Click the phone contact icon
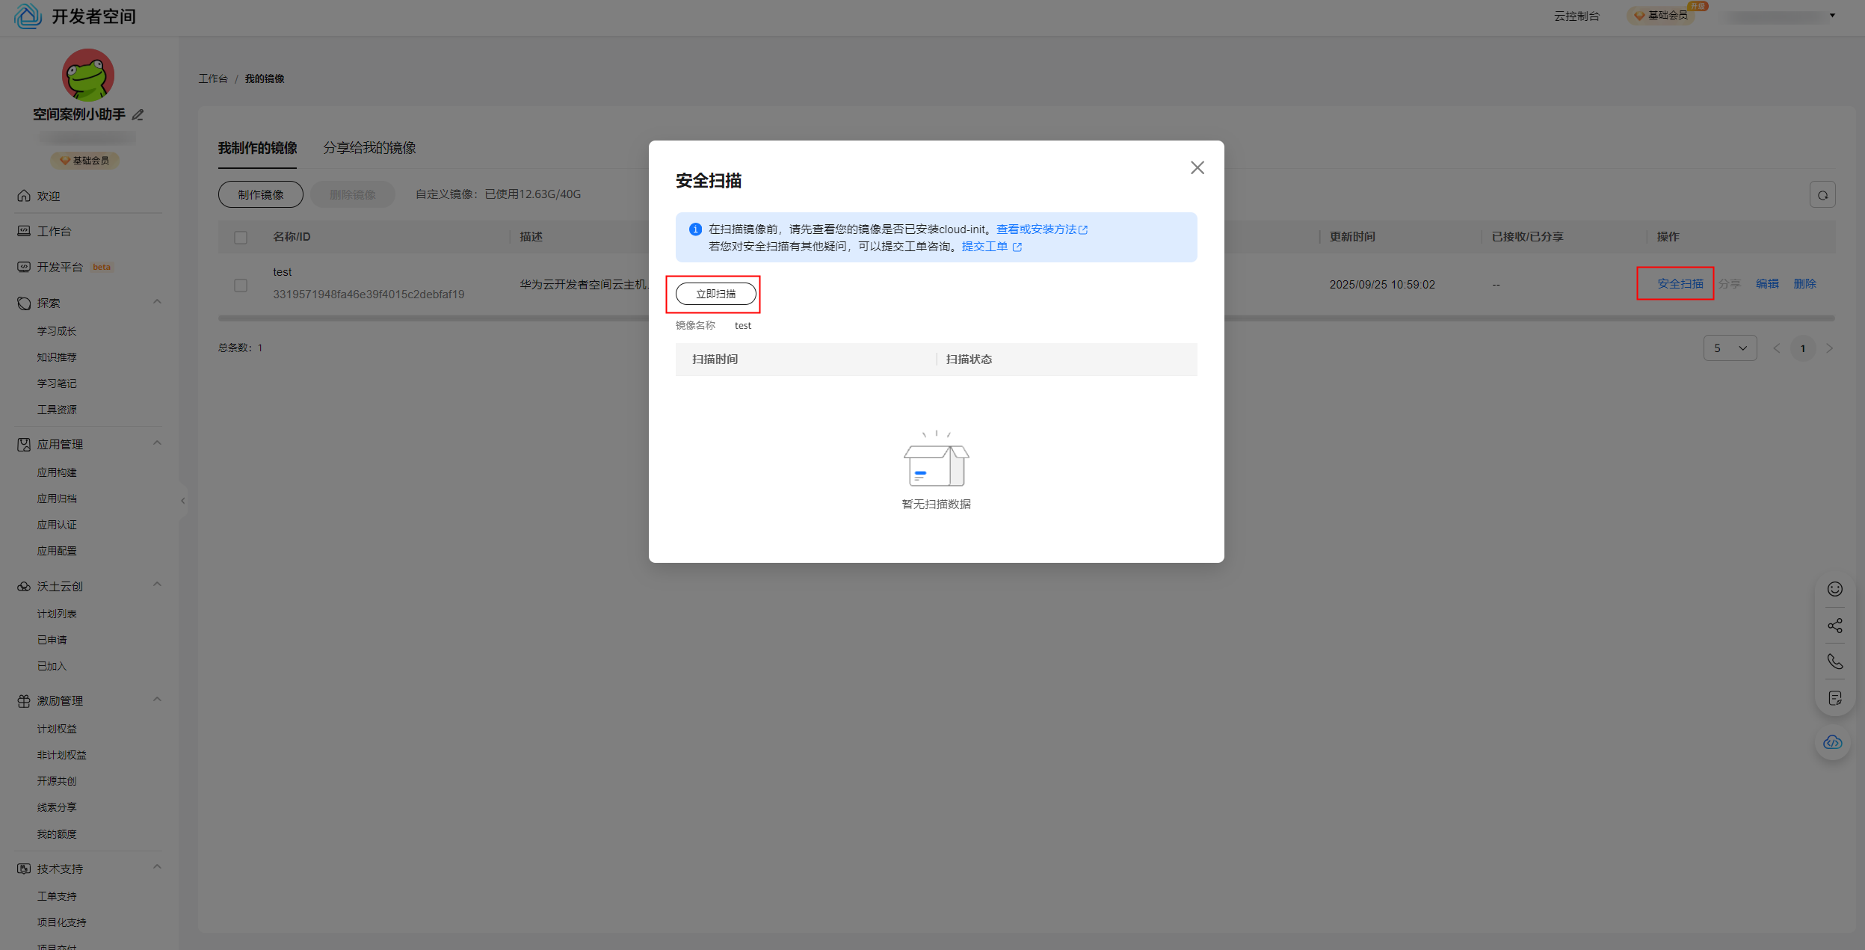The height and width of the screenshot is (950, 1865). (1834, 661)
